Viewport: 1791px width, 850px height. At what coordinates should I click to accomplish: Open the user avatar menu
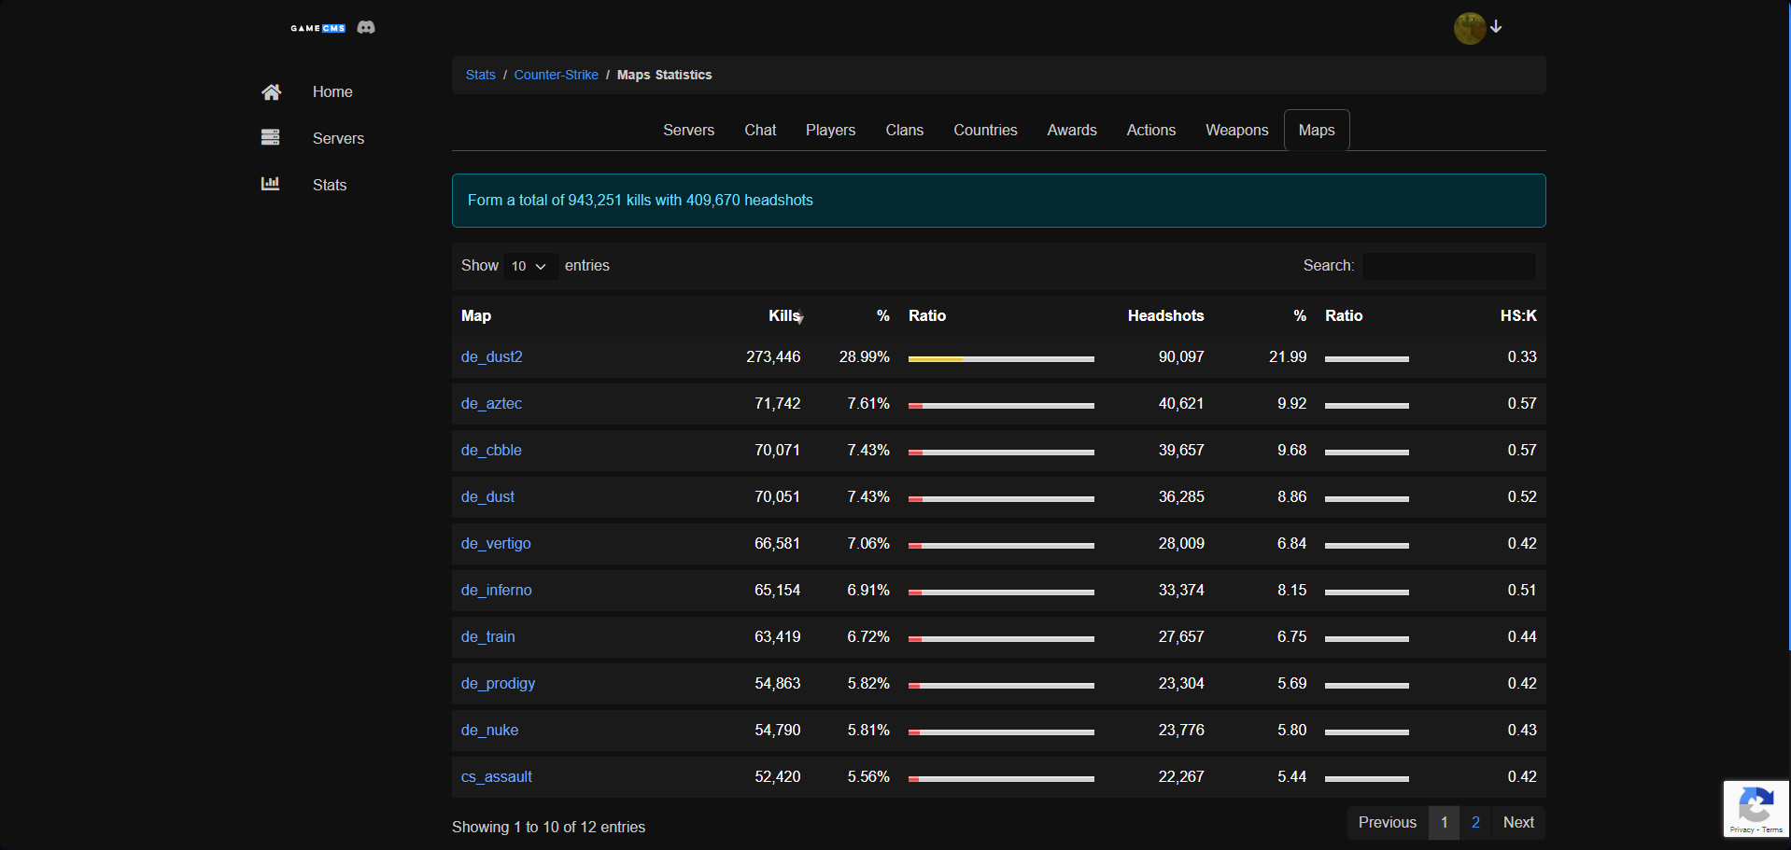click(x=1470, y=28)
